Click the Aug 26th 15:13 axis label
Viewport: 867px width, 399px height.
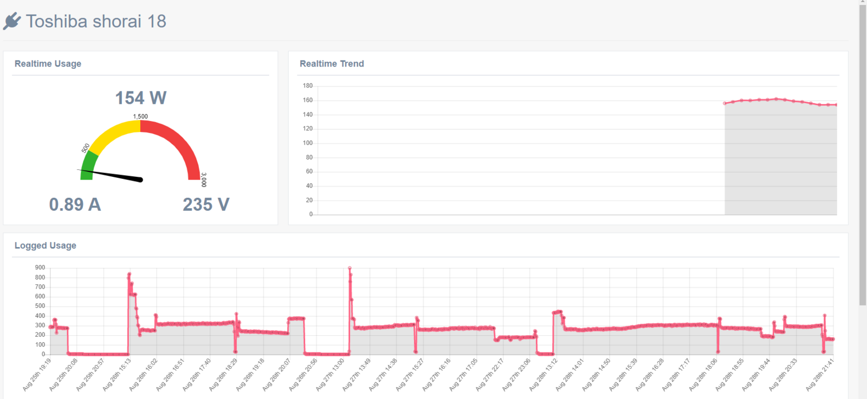(x=117, y=374)
